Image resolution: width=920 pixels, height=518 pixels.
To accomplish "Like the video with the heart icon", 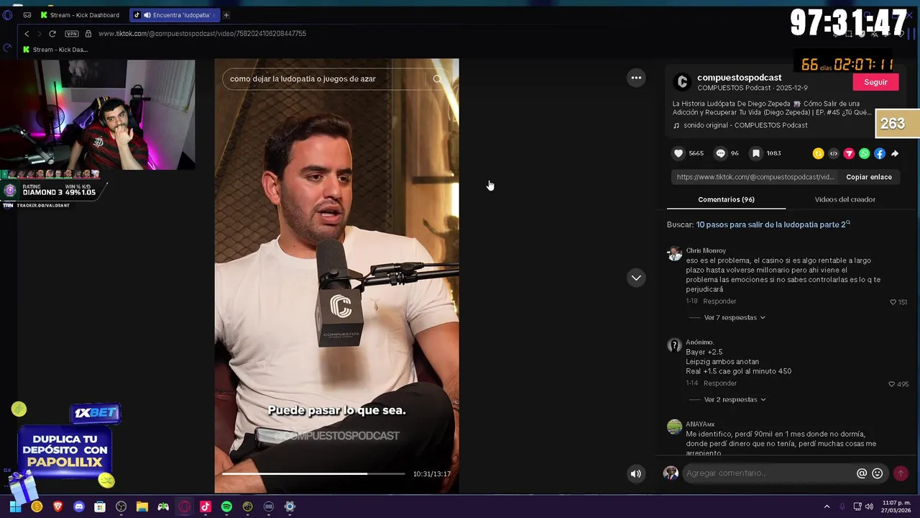I will [678, 153].
